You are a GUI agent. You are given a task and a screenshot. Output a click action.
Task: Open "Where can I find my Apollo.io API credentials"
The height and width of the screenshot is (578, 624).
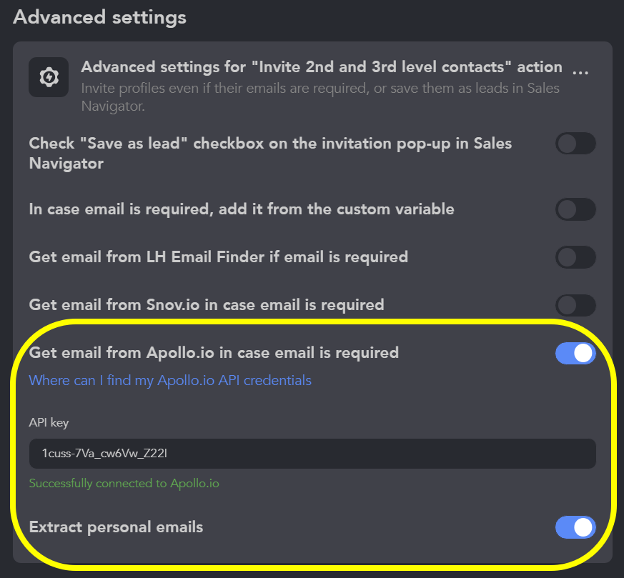click(170, 381)
